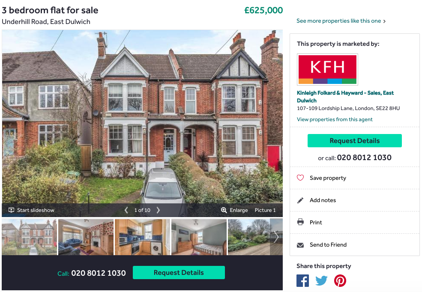Viewport: 422px width, 292px height.
Task: Click the printer icon
Action: point(300,222)
